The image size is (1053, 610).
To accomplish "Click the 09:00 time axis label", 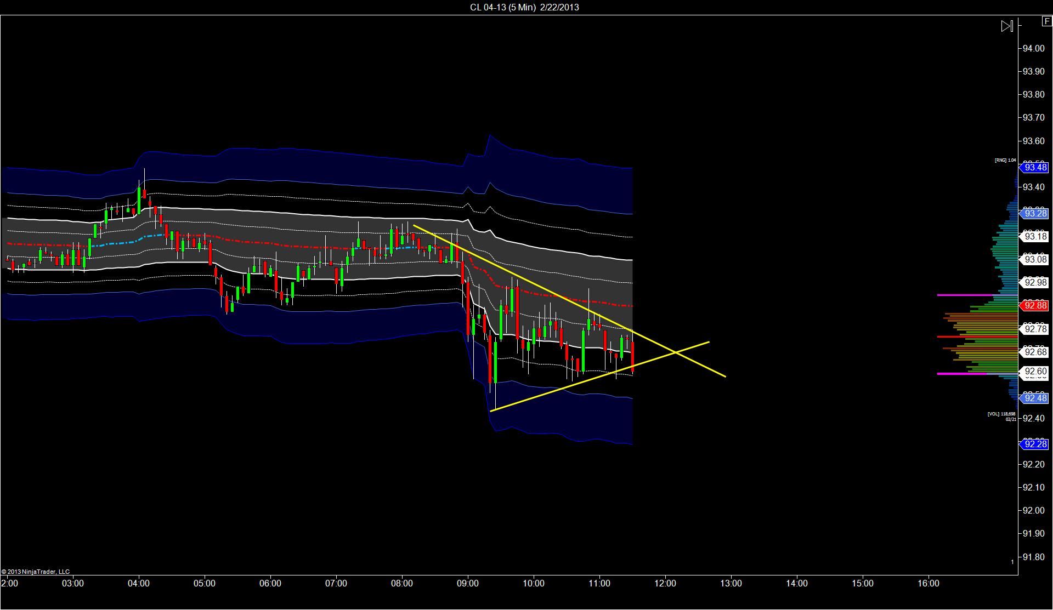I will (468, 583).
